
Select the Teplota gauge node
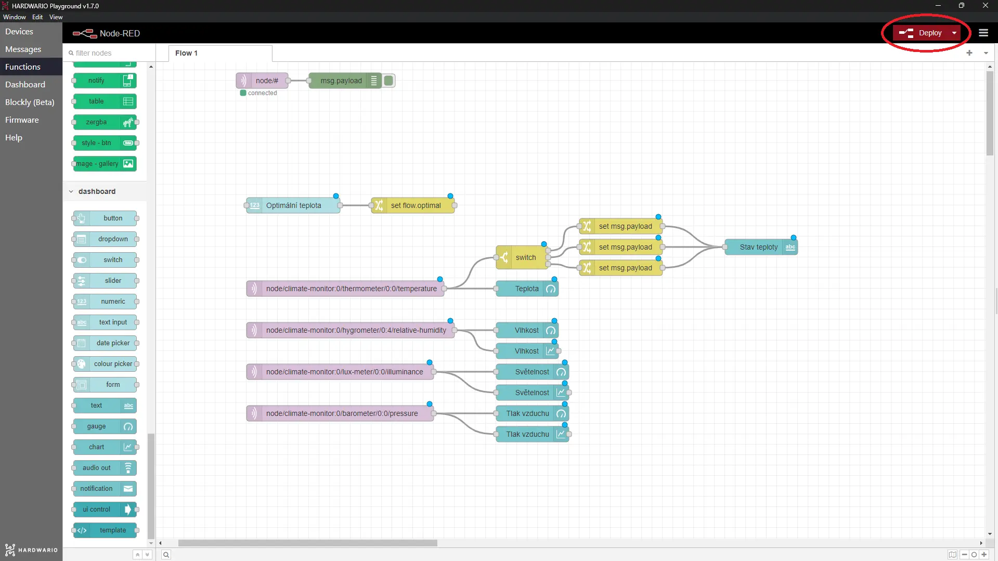pos(527,289)
